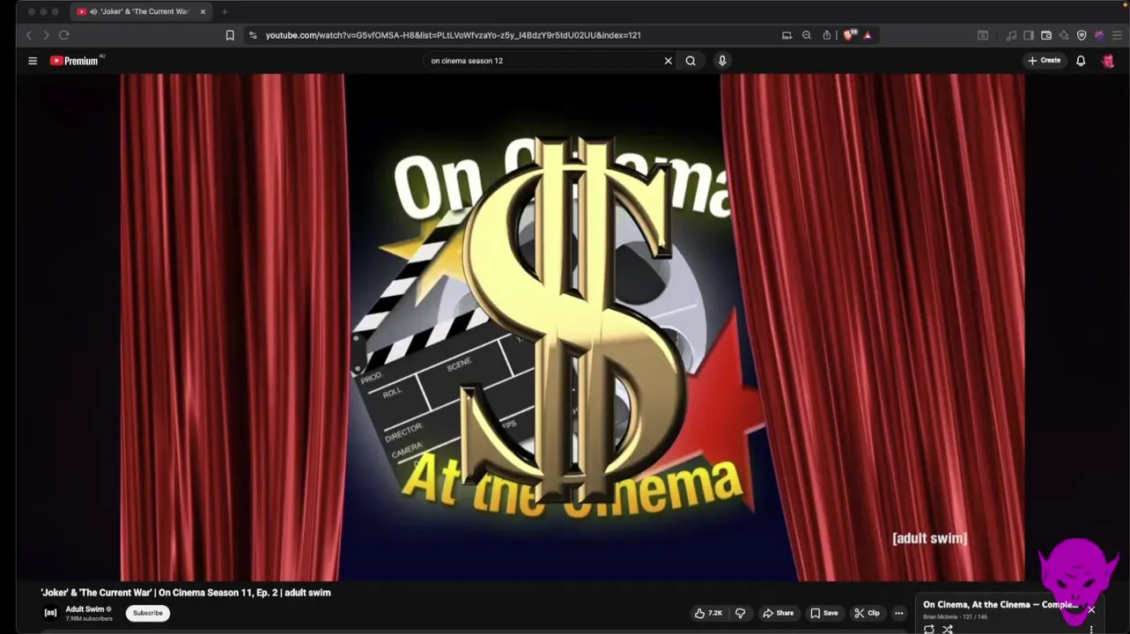1130x634 pixels.
Task: Toggle the browser sidebar panel
Action: tap(1029, 35)
